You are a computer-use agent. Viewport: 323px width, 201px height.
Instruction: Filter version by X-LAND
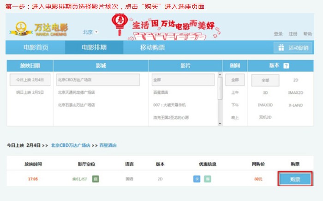coord(296,105)
